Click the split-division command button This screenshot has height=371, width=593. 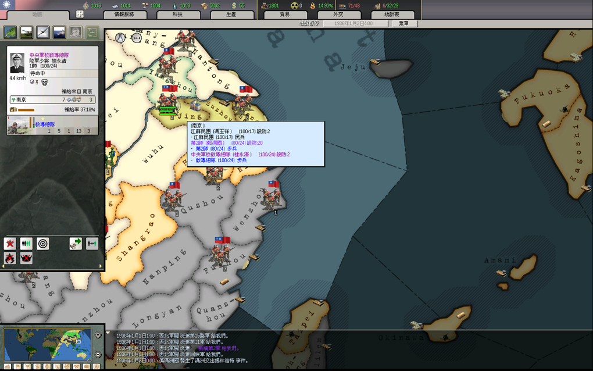(x=92, y=244)
